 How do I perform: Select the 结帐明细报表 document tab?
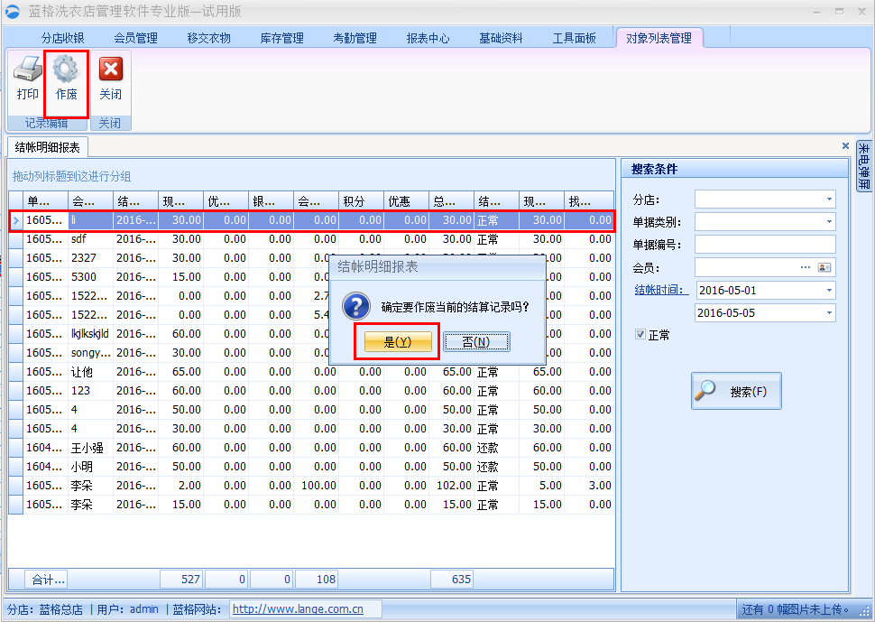(x=48, y=147)
